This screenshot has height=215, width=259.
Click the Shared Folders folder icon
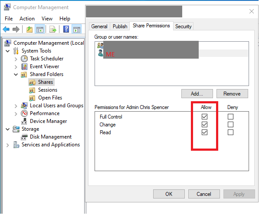click(24, 74)
